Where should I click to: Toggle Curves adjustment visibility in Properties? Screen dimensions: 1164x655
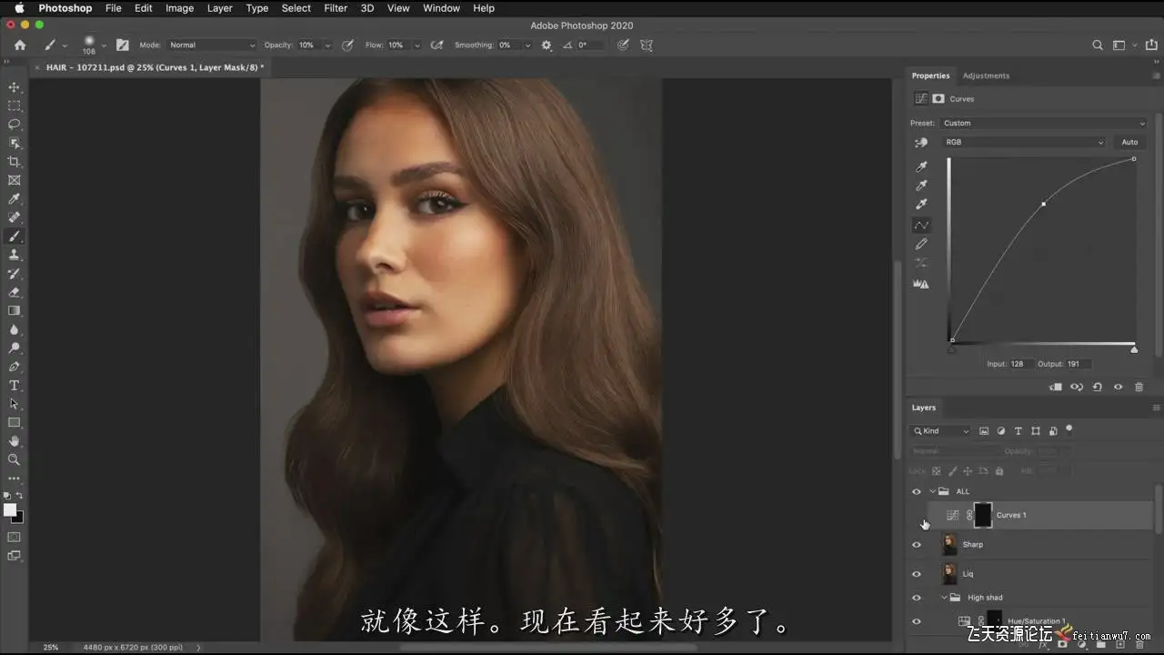[1119, 387]
